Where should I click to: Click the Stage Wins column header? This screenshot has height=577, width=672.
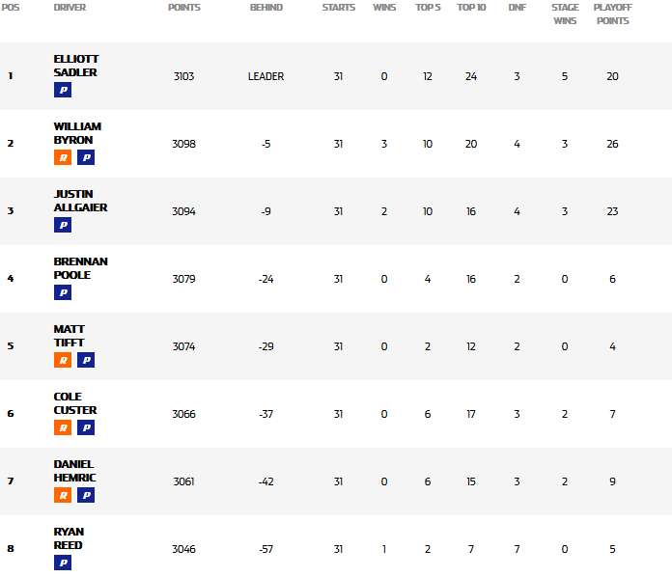click(565, 14)
